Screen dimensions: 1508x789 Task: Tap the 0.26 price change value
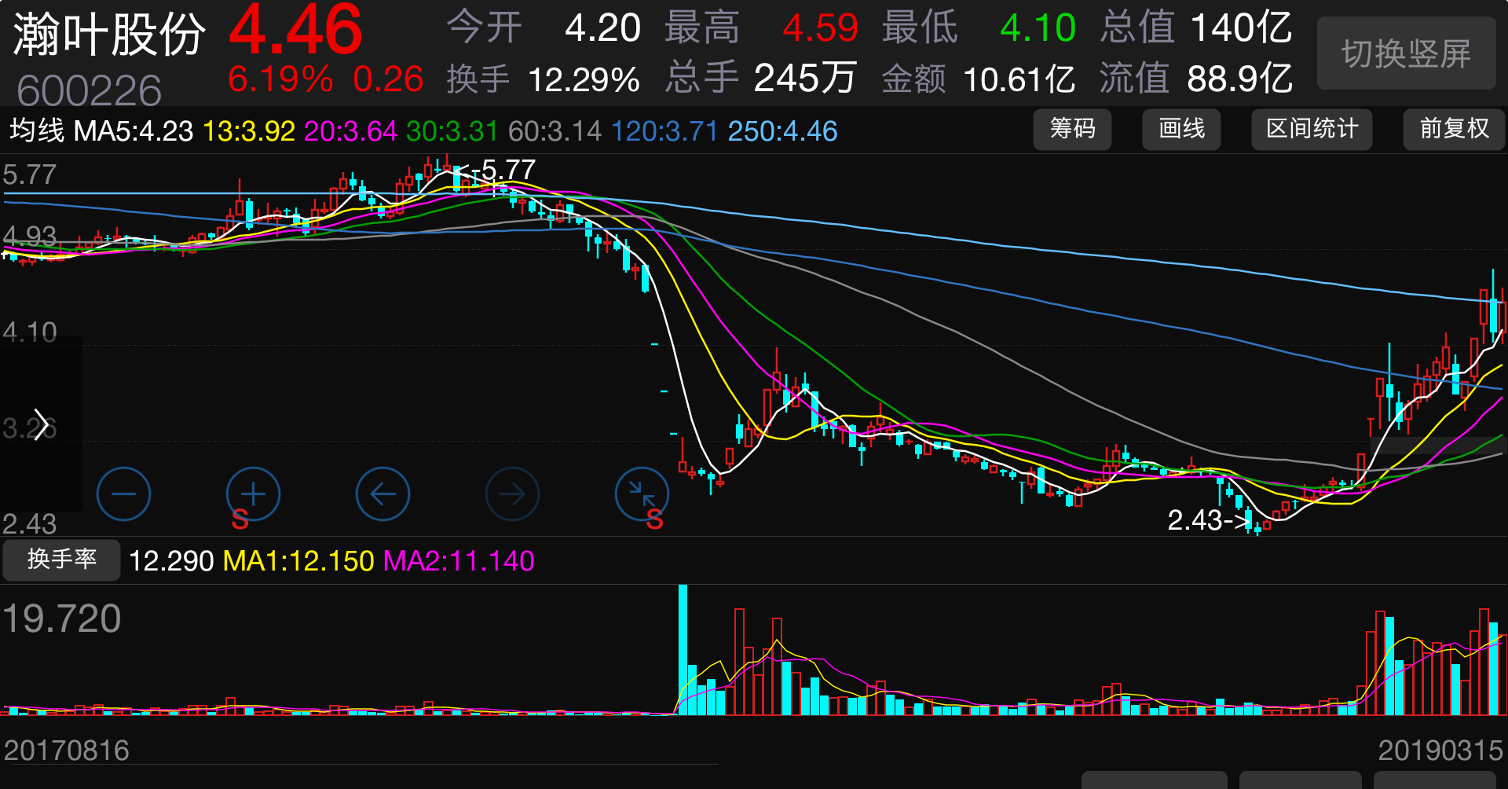tap(388, 79)
